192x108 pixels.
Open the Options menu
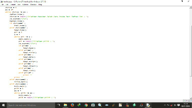tap(25, 4)
